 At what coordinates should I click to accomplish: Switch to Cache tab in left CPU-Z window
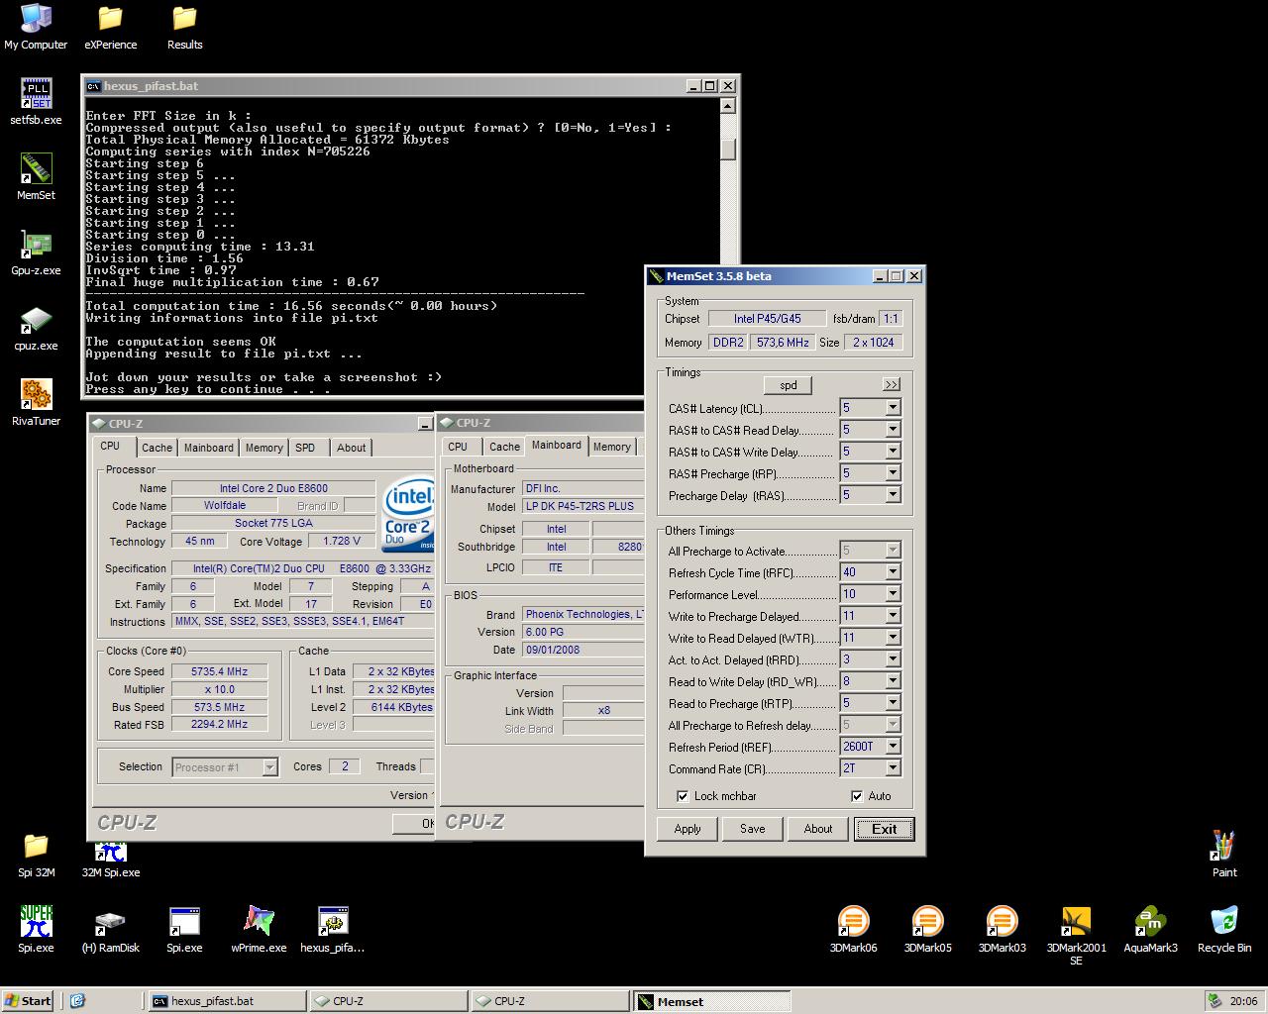click(157, 448)
